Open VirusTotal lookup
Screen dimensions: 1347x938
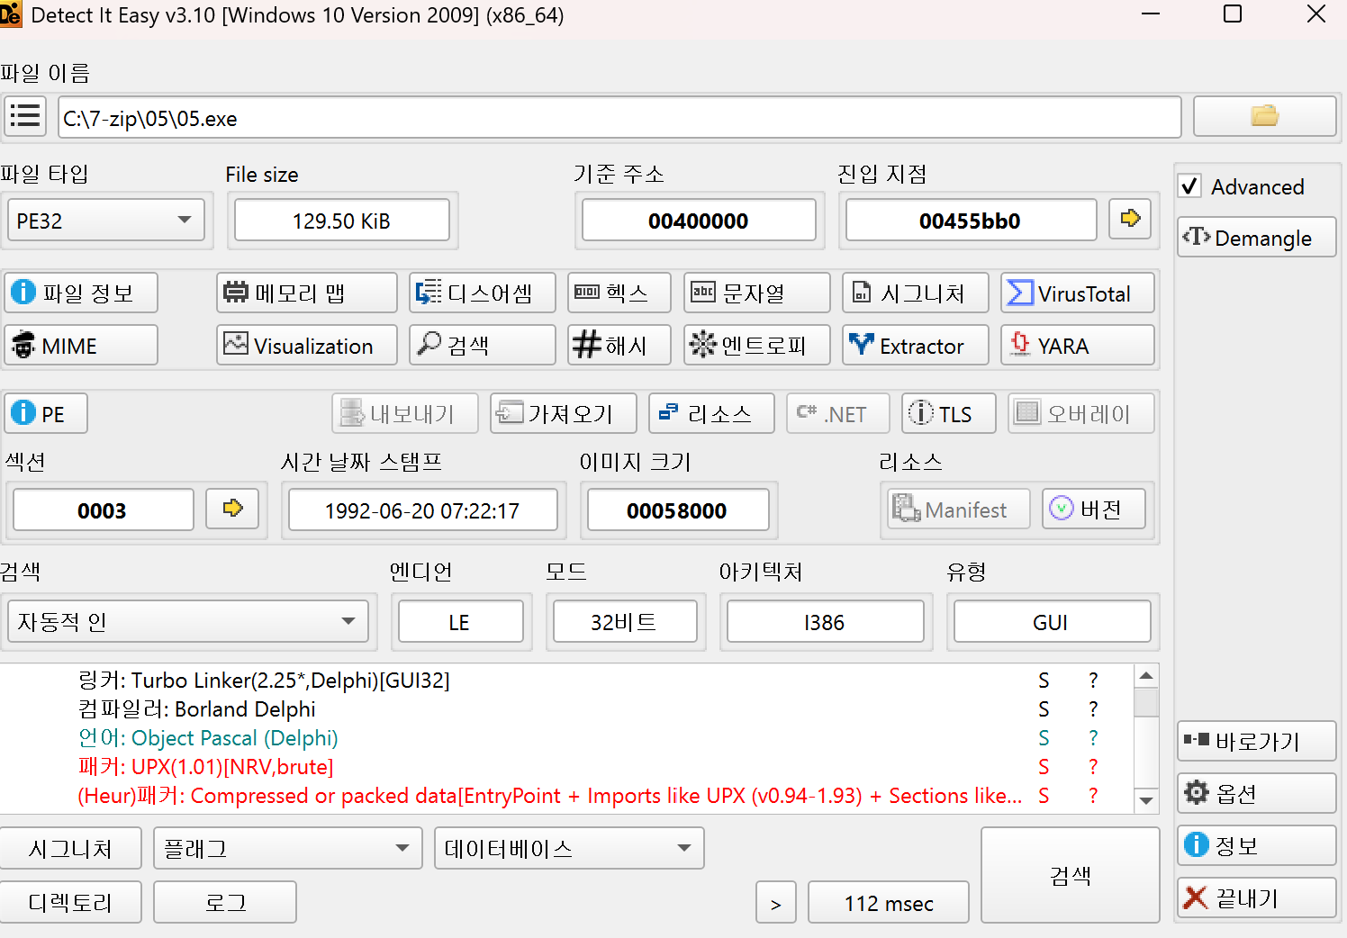click(1077, 293)
